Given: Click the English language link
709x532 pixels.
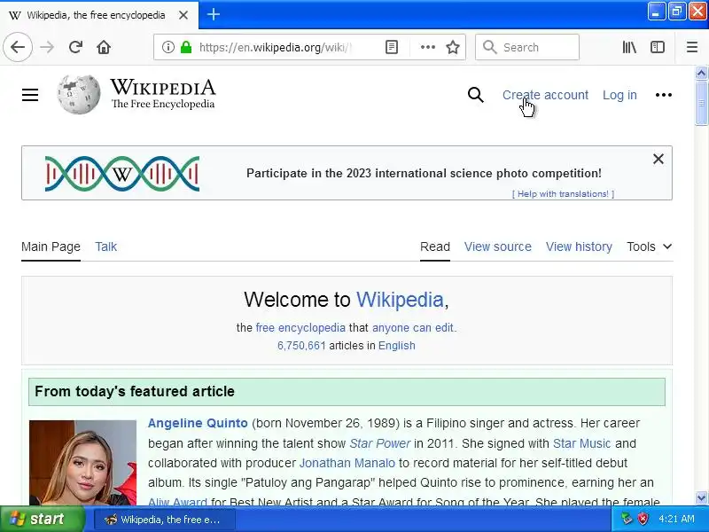Looking at the screenshot, I should (396, 346).
